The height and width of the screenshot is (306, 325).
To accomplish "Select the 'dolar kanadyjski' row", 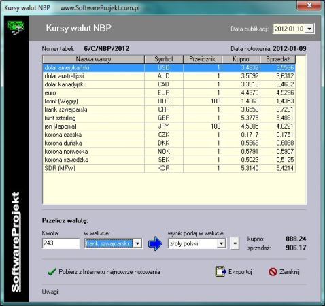I will pyautogui.click(x=169, y=84).
